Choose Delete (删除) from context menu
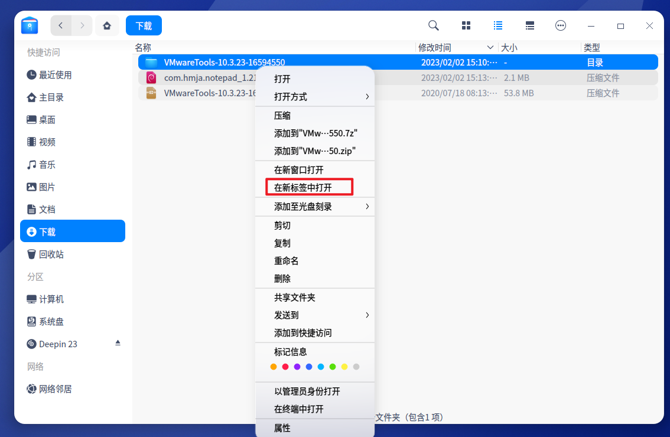 (x=315, y=279)
